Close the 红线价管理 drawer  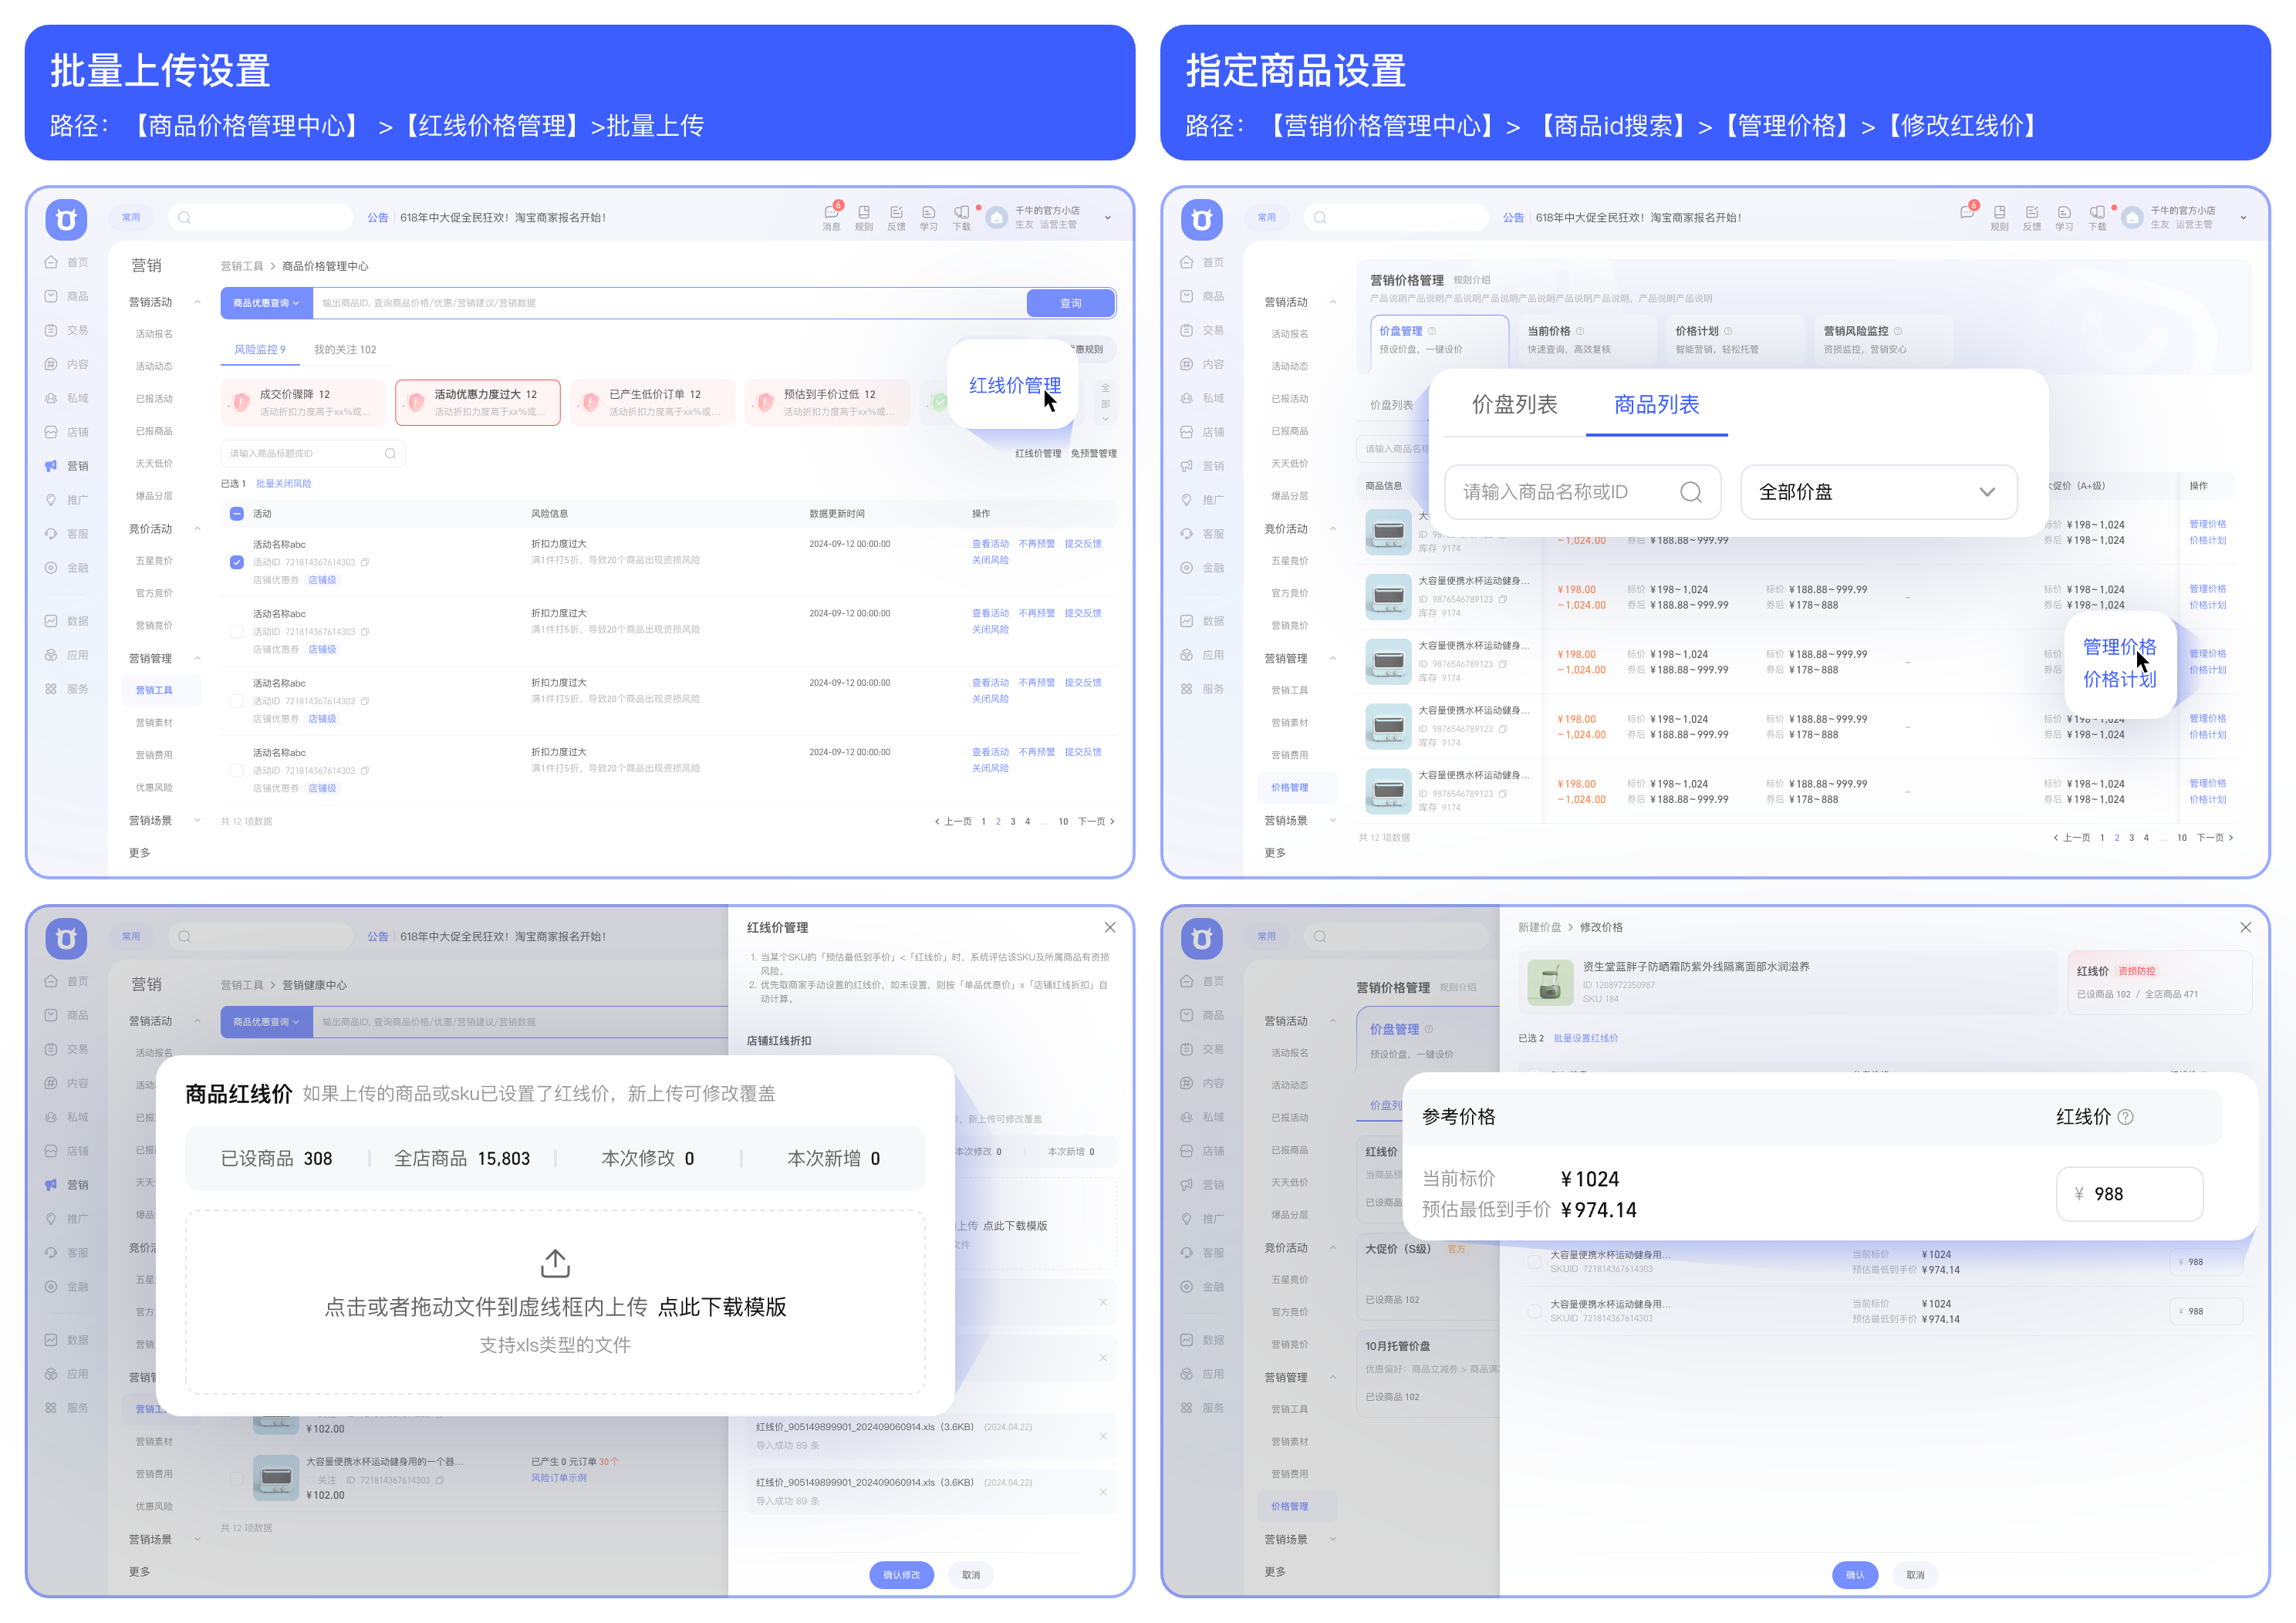(1110, 928)
